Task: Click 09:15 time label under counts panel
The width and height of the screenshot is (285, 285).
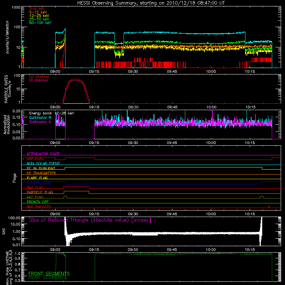Action: [x=94, y=72]
